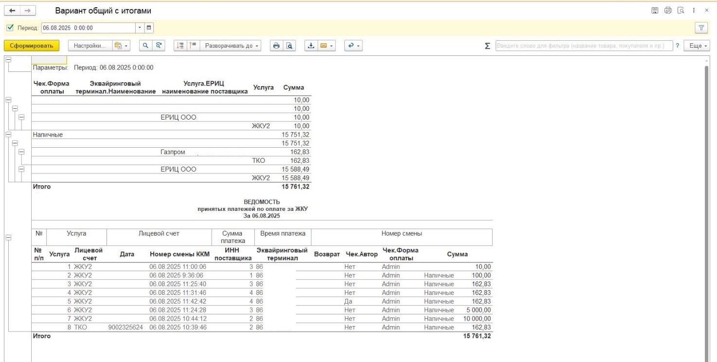Open the Еще menu
Image resolution: width=717 pixels, height=362 pixels.
[x=696, y=46]
